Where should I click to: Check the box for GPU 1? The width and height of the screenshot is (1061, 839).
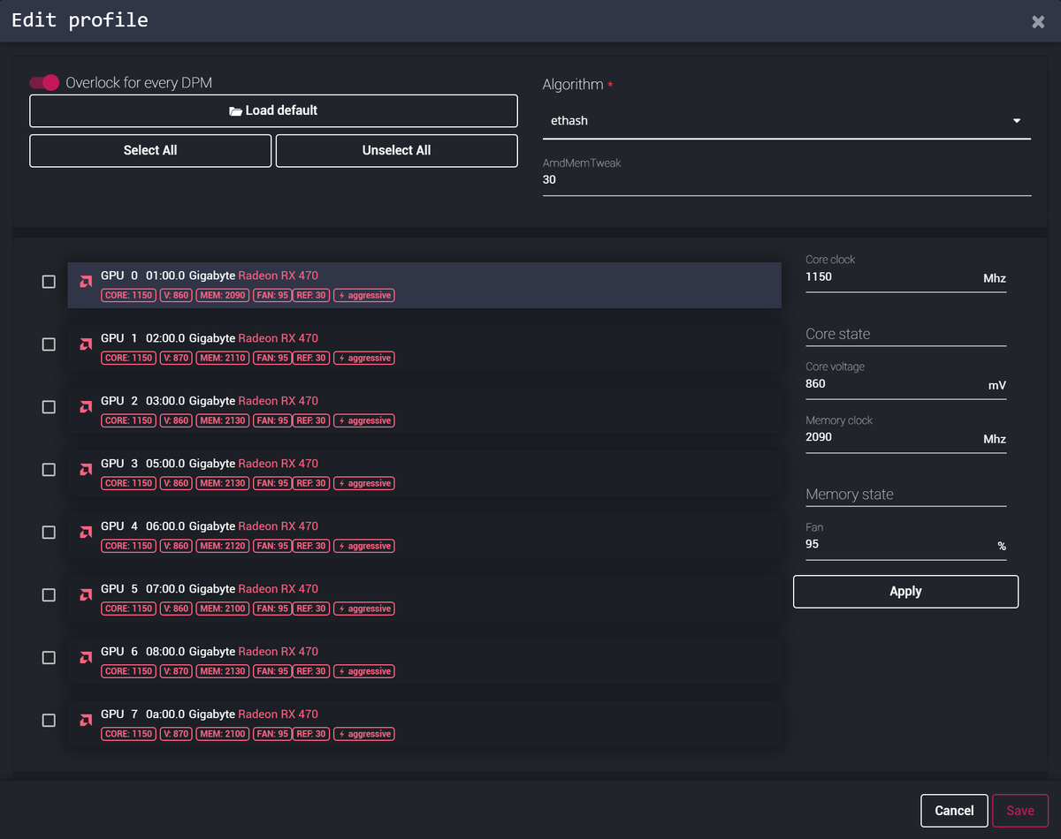(49, 344)
